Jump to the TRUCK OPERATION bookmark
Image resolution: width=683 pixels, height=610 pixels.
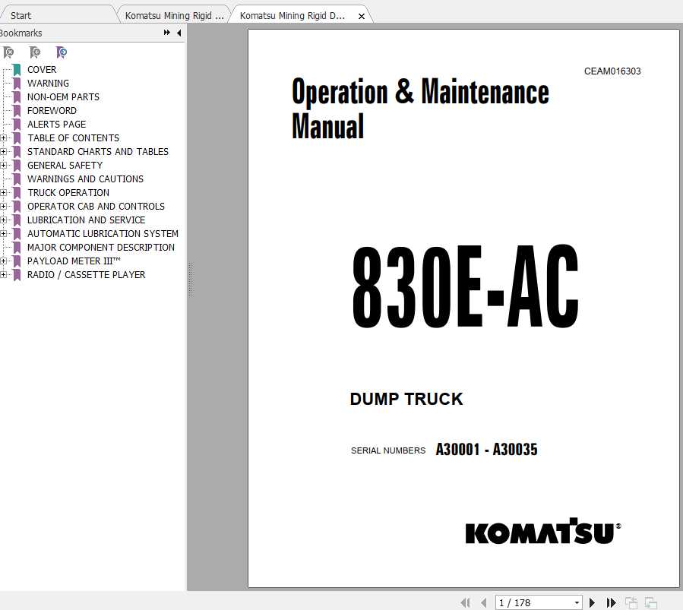68,192
